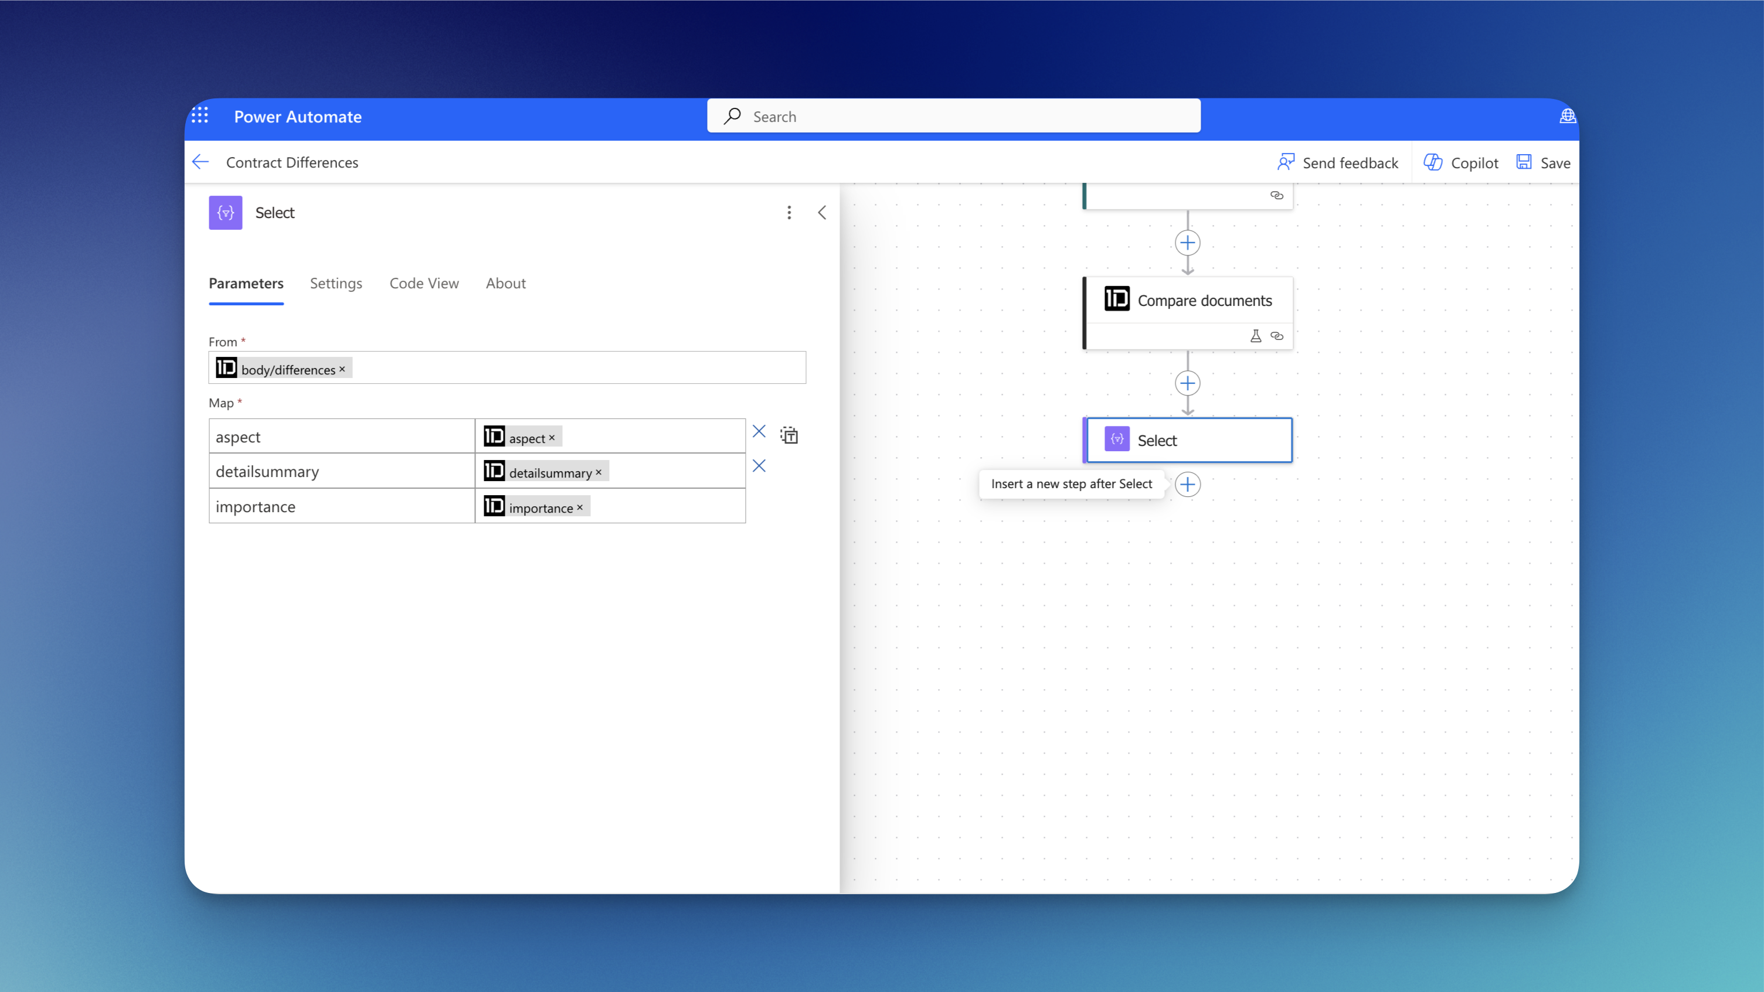
Task: Open Copilot from the toolbar
Action: (x=1461, y=163)
